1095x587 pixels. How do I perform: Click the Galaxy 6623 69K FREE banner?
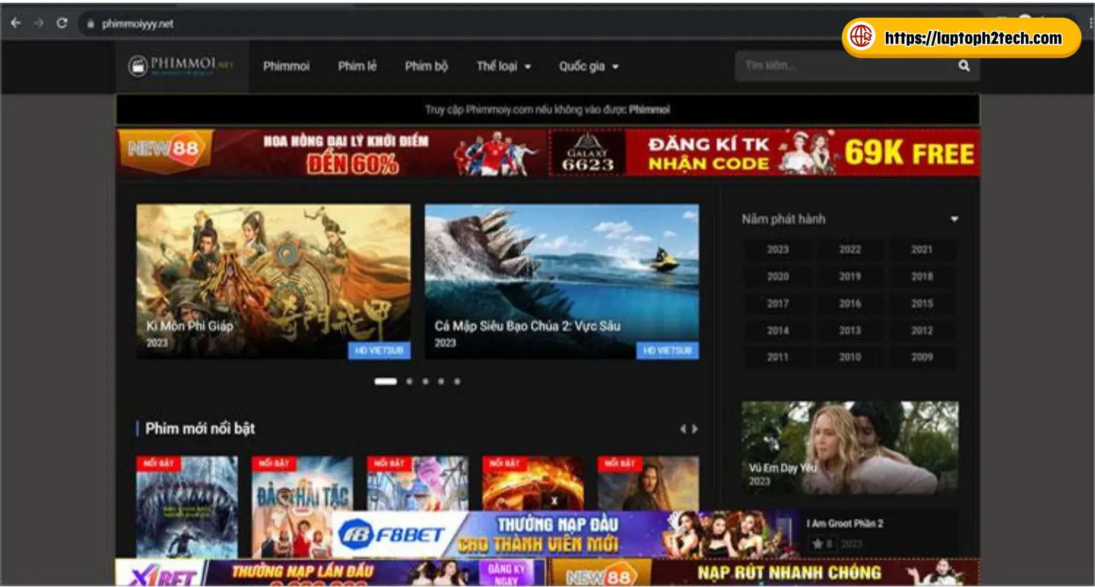tap(765, 152)
